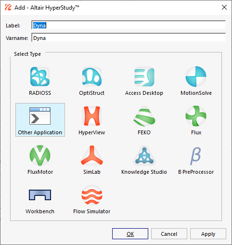Select the MotionSolve type icon
232x245 pixels.
click(196, 77)
